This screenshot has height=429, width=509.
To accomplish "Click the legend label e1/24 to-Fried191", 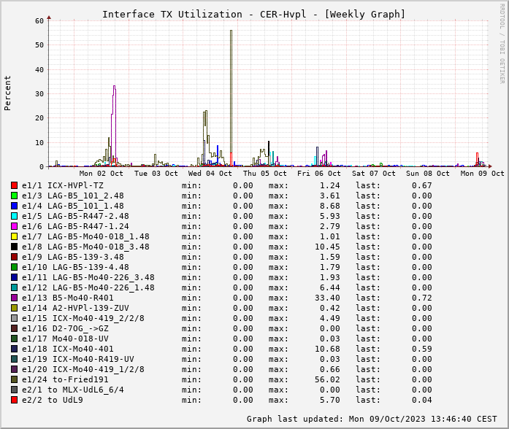I will click(x=65, y=379).
